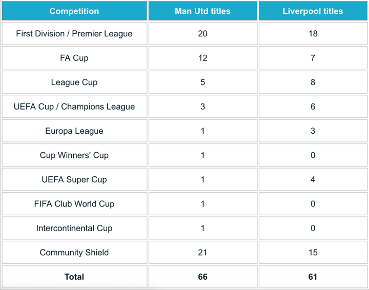Click the Intercontinental Cup row label
Viewport: 369px width, 290px height.
pos(74,229)
